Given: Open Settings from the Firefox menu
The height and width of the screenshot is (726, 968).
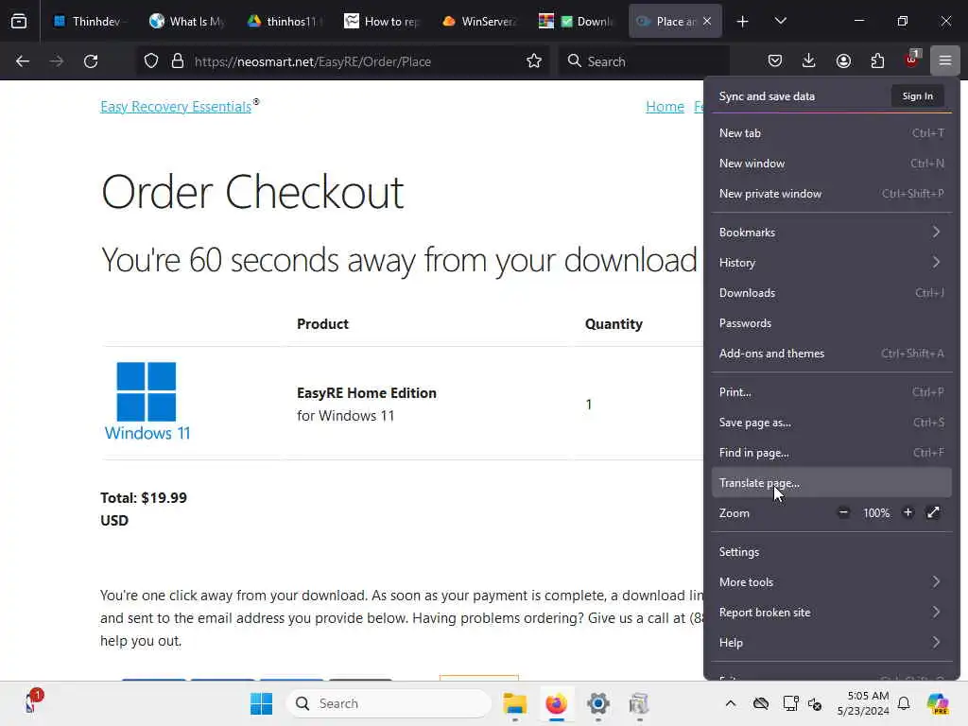Looking at the screenshot, I should (831, 552).
